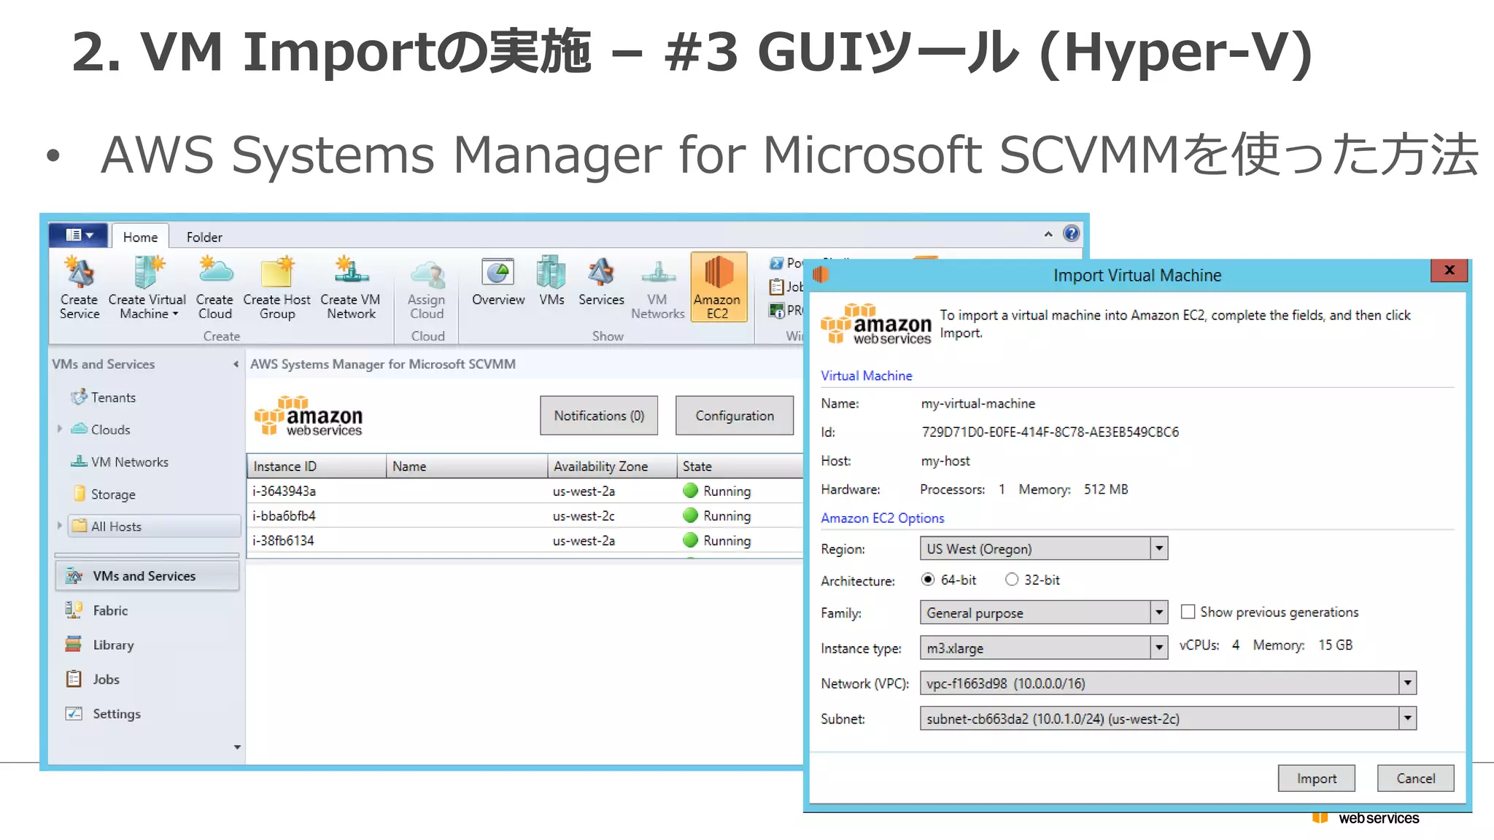Select instance row i-38fb6134
This screenshot has height=840, width=1494.
pyautogui.click(x=525, y=540)
